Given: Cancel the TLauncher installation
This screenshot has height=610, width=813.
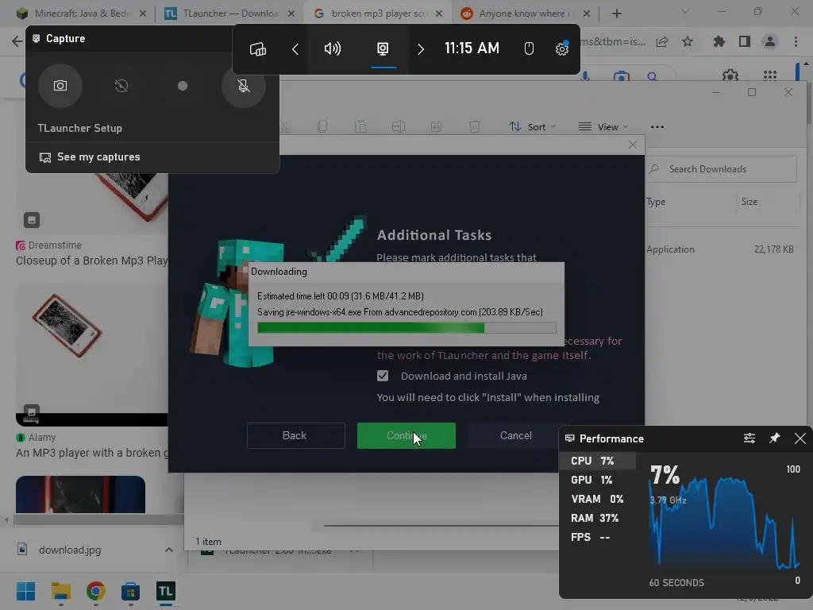Looking at the screenshot, I should pos(516,436).
